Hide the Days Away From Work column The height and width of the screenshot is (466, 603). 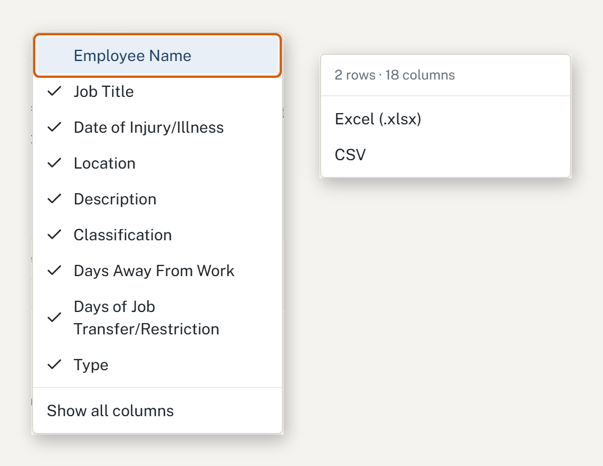pyautogui.click(x=157, y=271)
